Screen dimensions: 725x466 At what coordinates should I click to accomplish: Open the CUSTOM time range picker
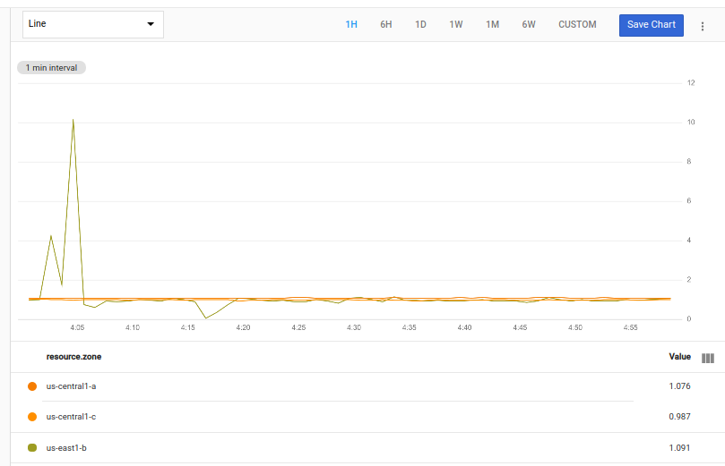[x=577, y=25]
